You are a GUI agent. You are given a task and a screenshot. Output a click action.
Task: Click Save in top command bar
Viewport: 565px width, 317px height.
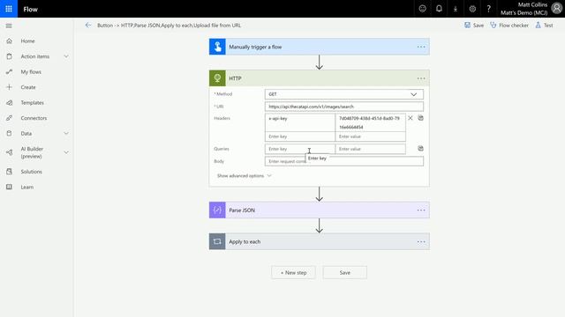474,26
